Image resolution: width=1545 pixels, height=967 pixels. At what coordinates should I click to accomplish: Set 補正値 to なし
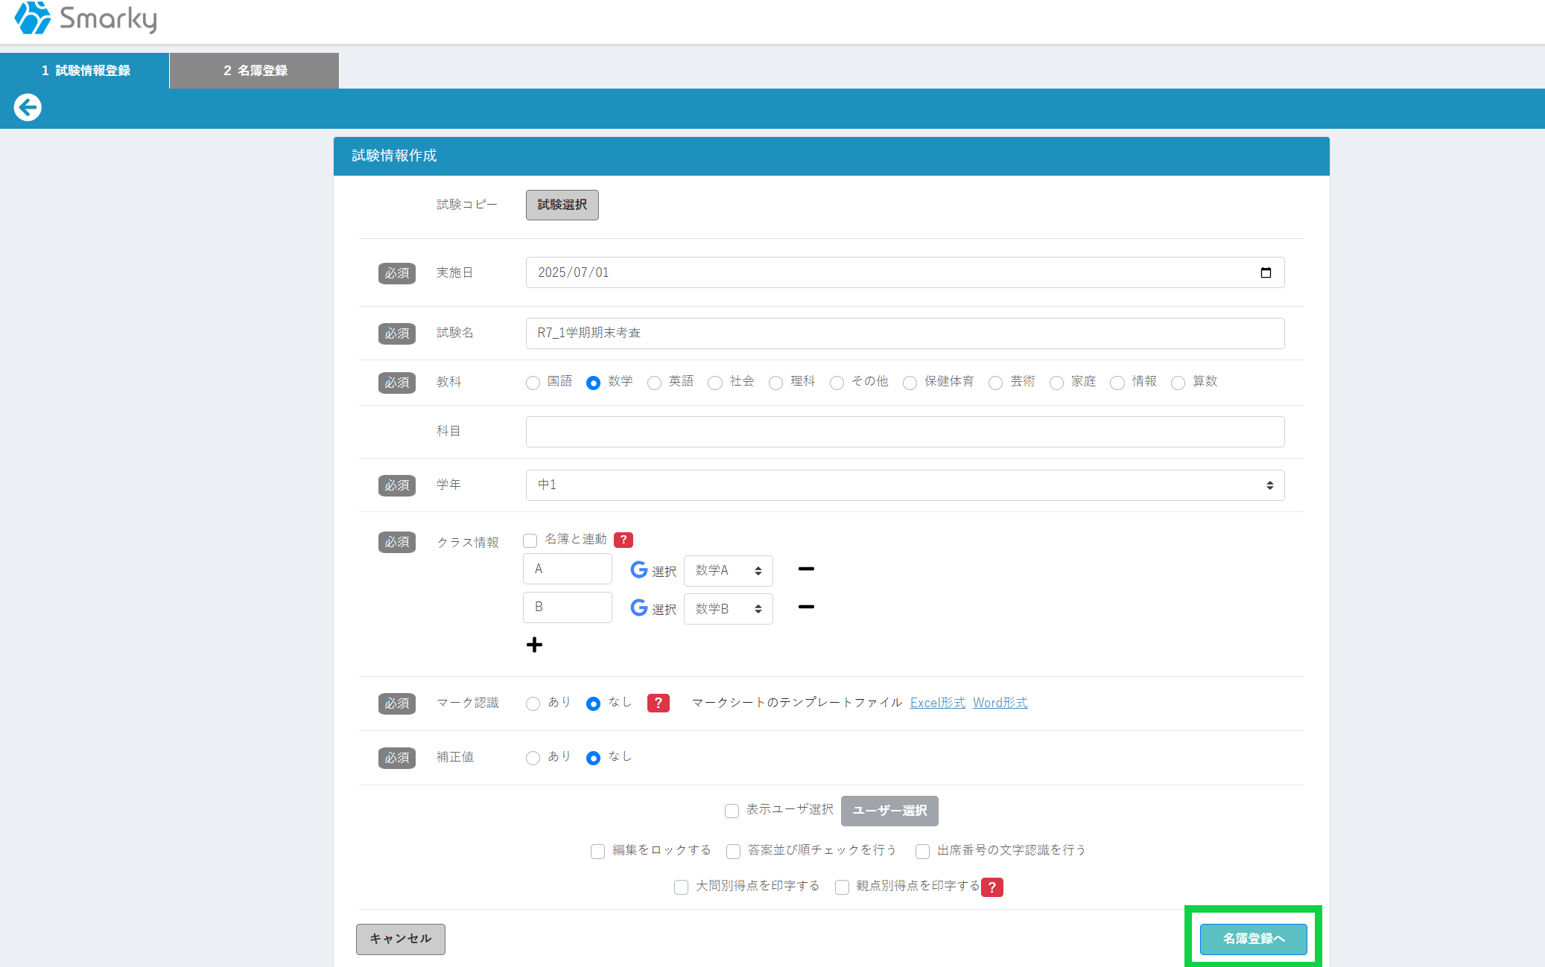[x=593, y=758]
